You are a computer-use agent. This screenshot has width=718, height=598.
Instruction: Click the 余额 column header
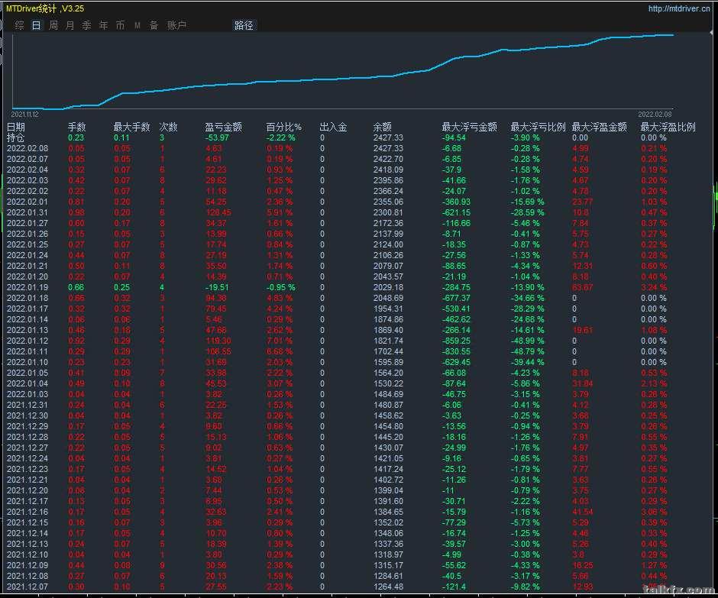[383, 127]
